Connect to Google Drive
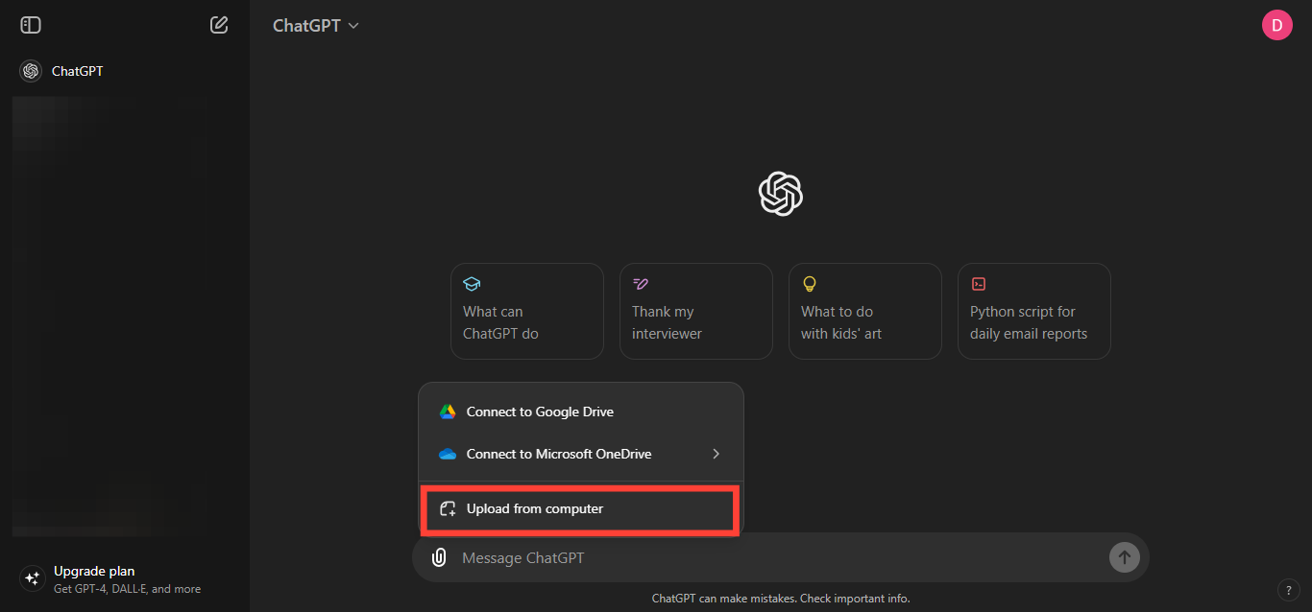The image size is (1312, 612). tap(540, 412)
